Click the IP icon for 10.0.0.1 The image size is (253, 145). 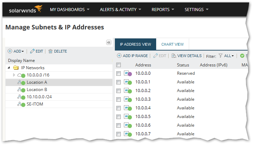[128, 82]
